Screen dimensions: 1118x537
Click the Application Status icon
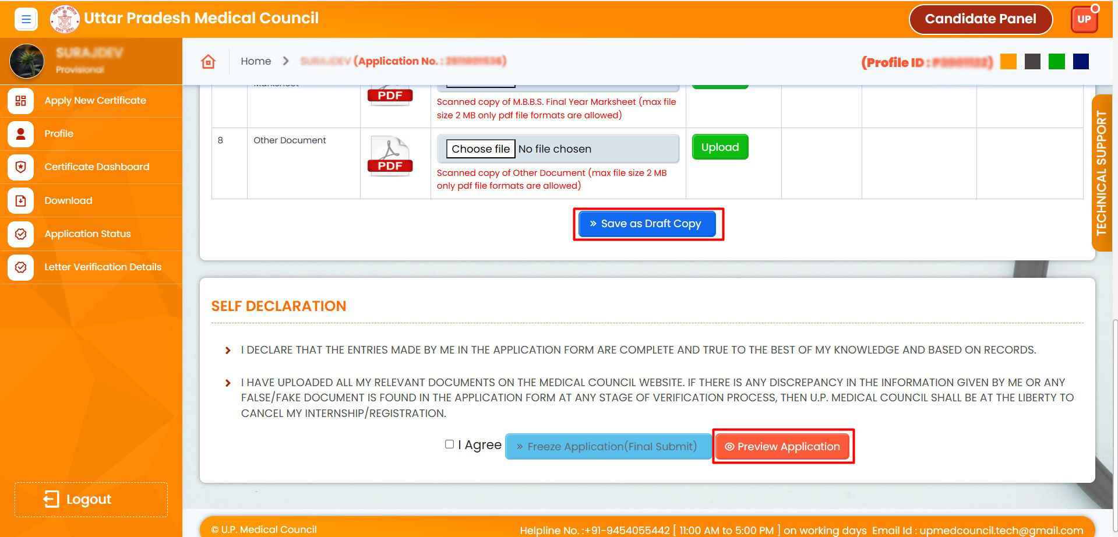point(21,234)
